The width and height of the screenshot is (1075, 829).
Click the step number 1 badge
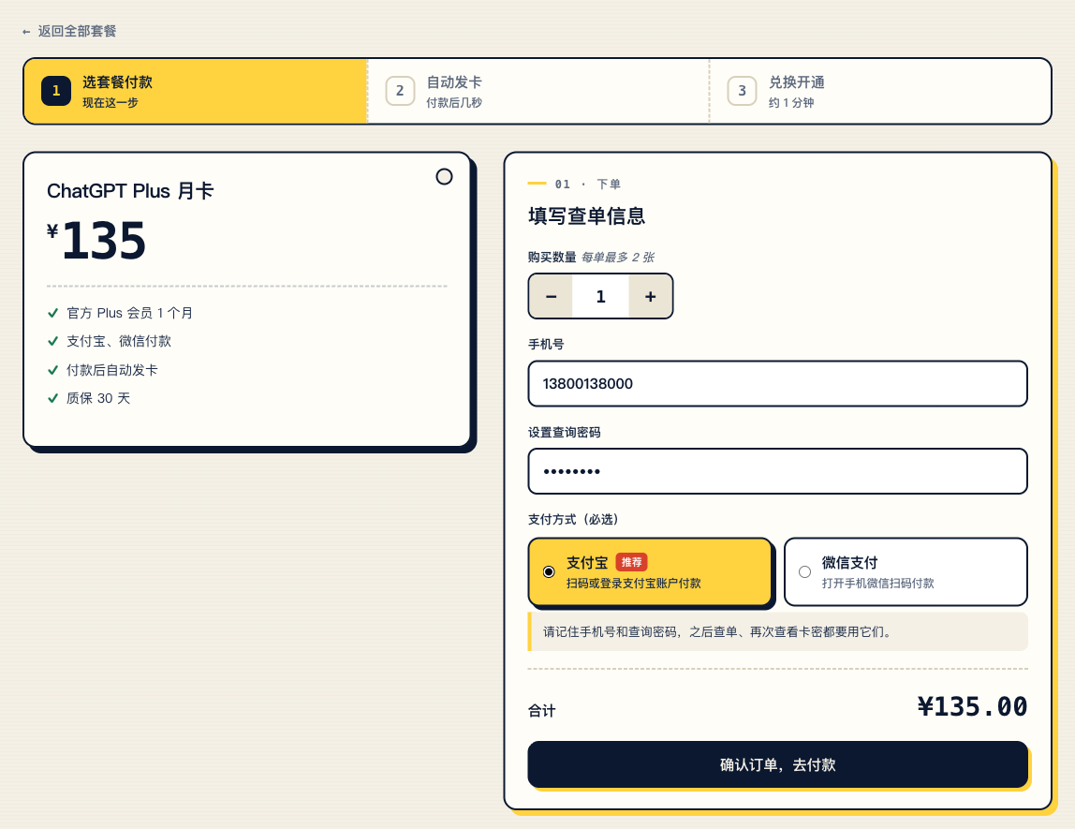tap(56, 91)
